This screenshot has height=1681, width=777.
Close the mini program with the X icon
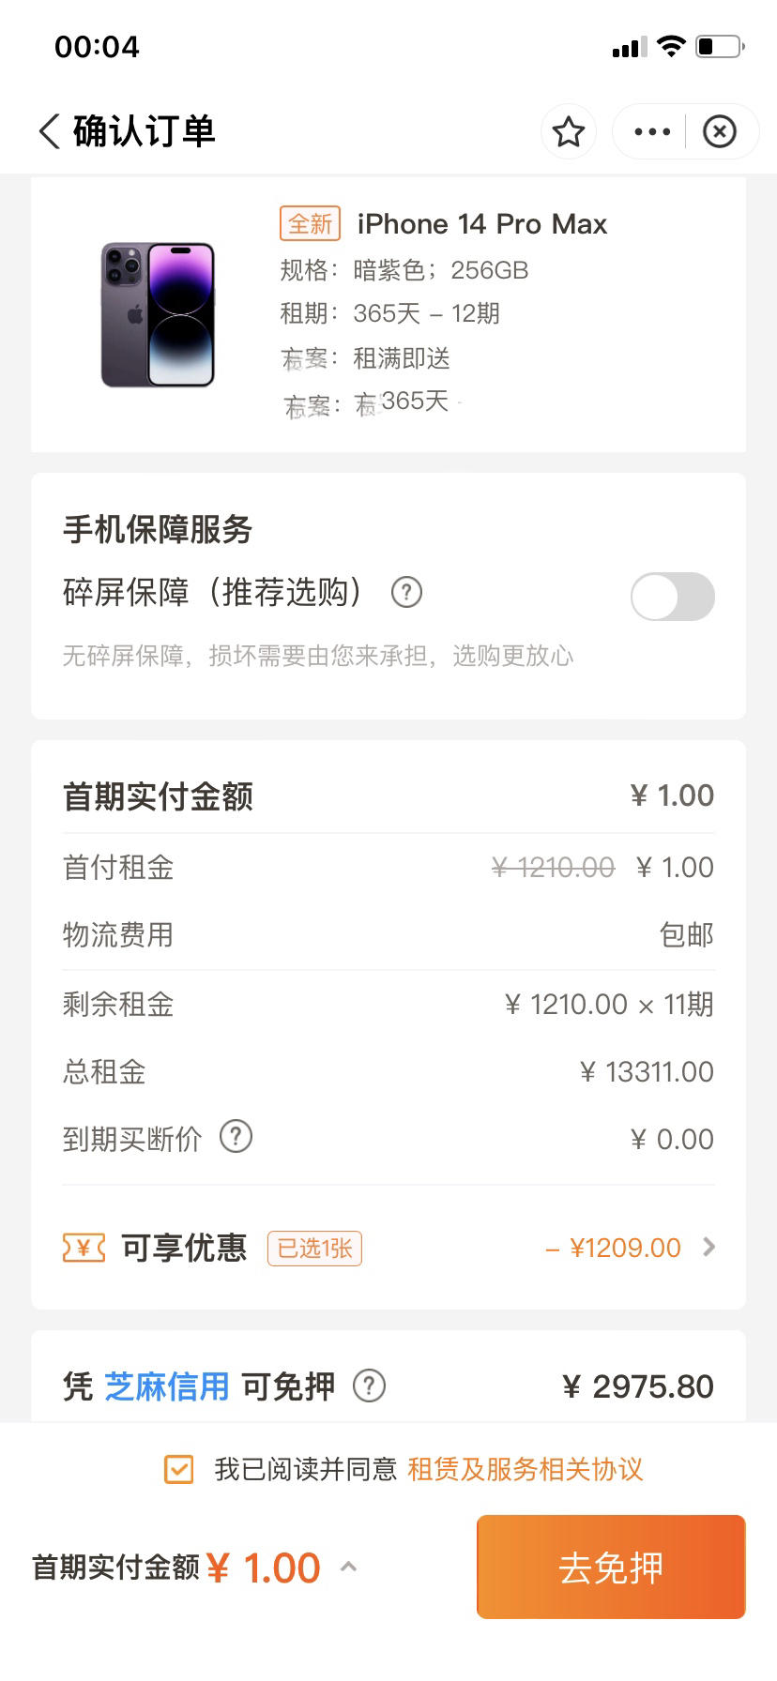(x=720, y=131)
